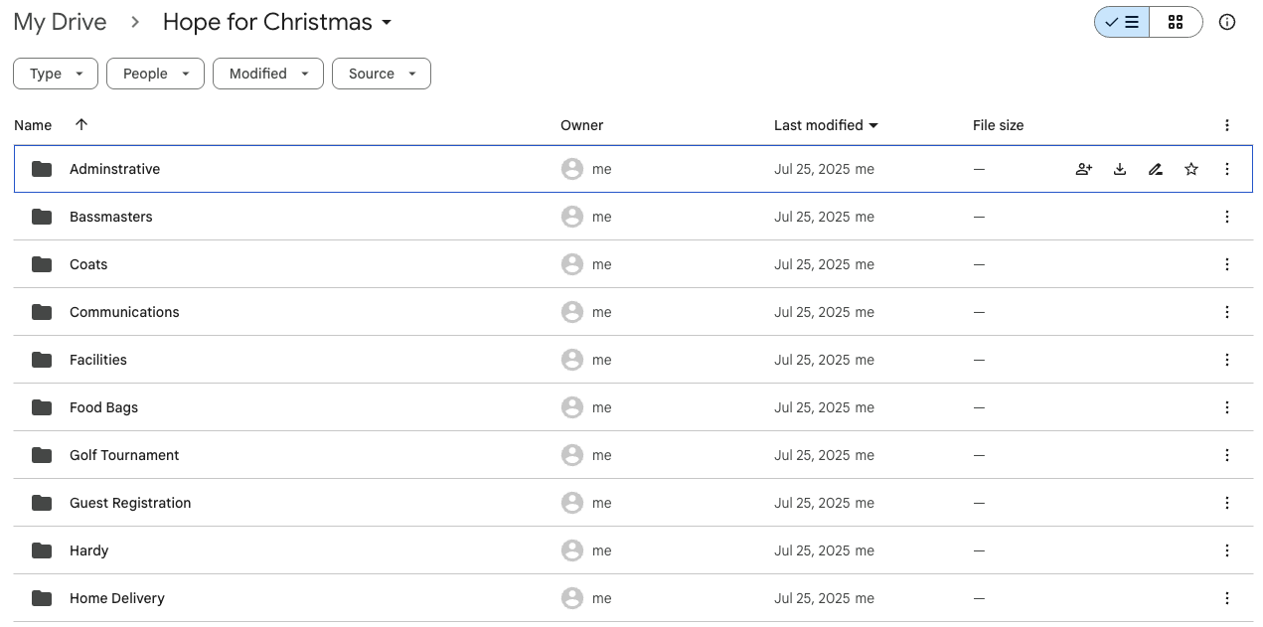The height and width of the screenshot is (627, 1263).
Task: Reverse name sort direction arrow
Action: [x=81, y=125]
